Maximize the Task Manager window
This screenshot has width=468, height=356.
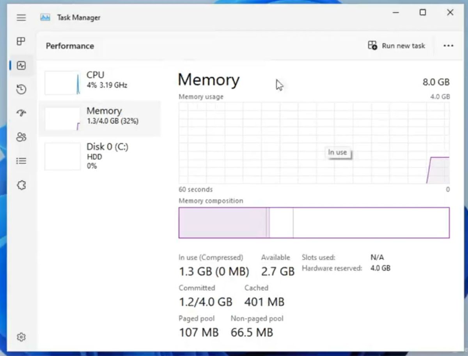point(422,12)
